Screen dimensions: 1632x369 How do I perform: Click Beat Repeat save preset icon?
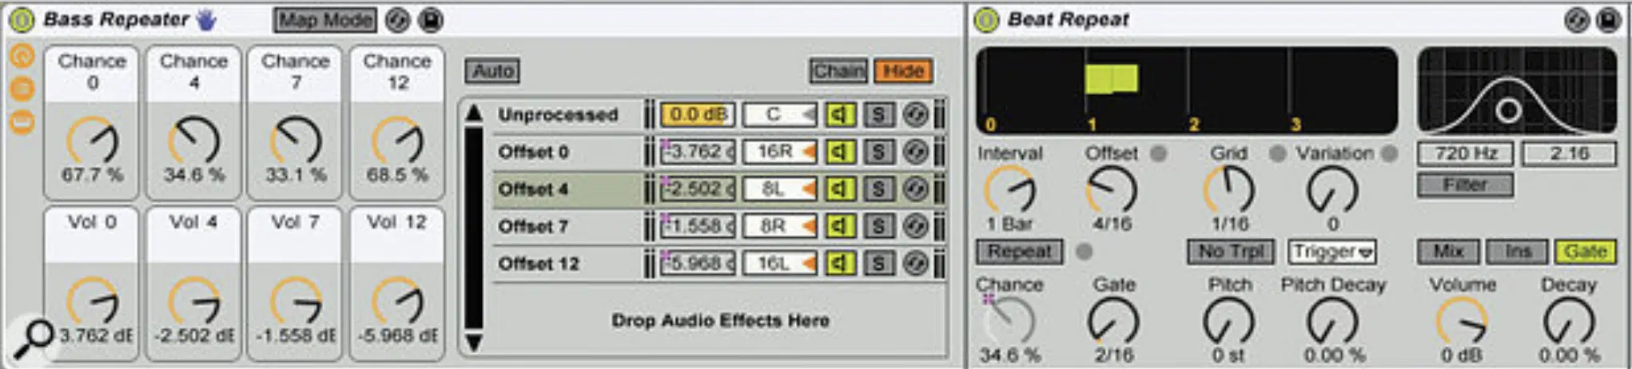[1609, 20]
